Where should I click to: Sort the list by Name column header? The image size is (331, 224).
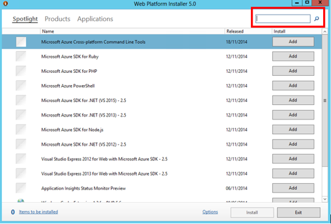click(132, 31)
